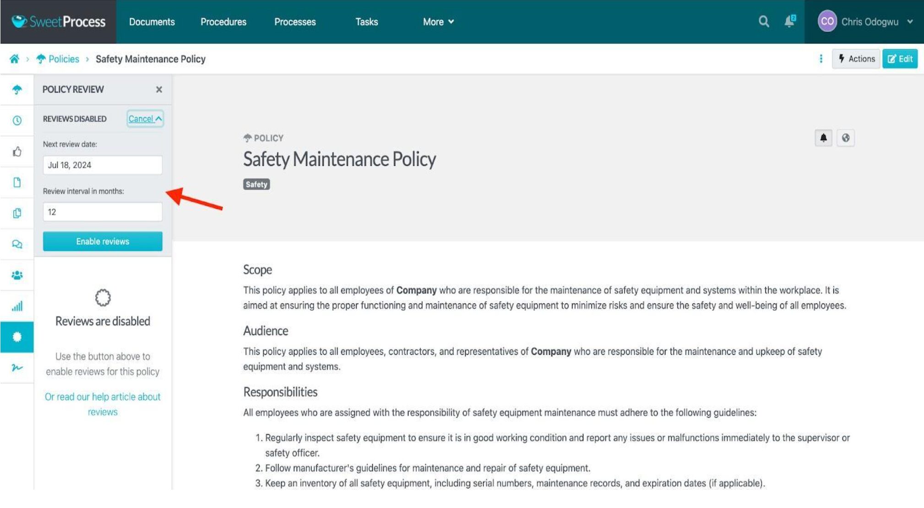
Task: Click the Cancel expander in Policy Review
Action: [x=144, y=118]
